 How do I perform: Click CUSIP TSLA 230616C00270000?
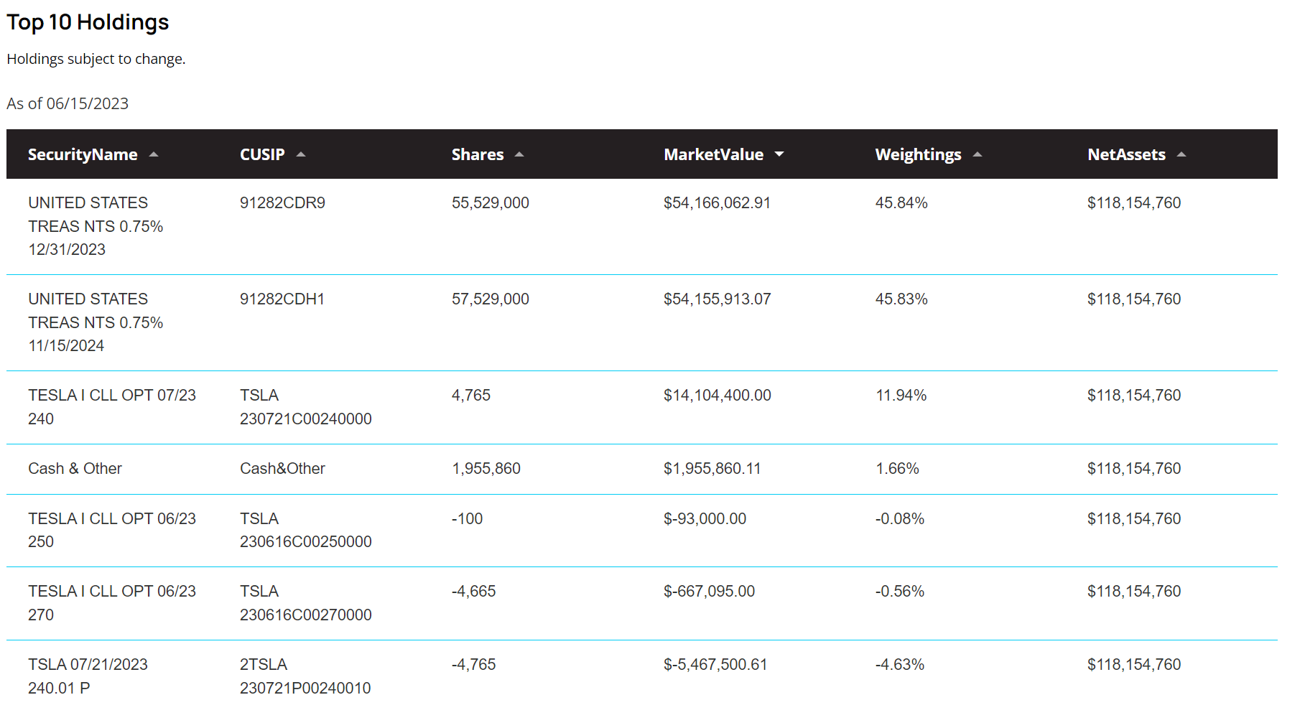306,603
